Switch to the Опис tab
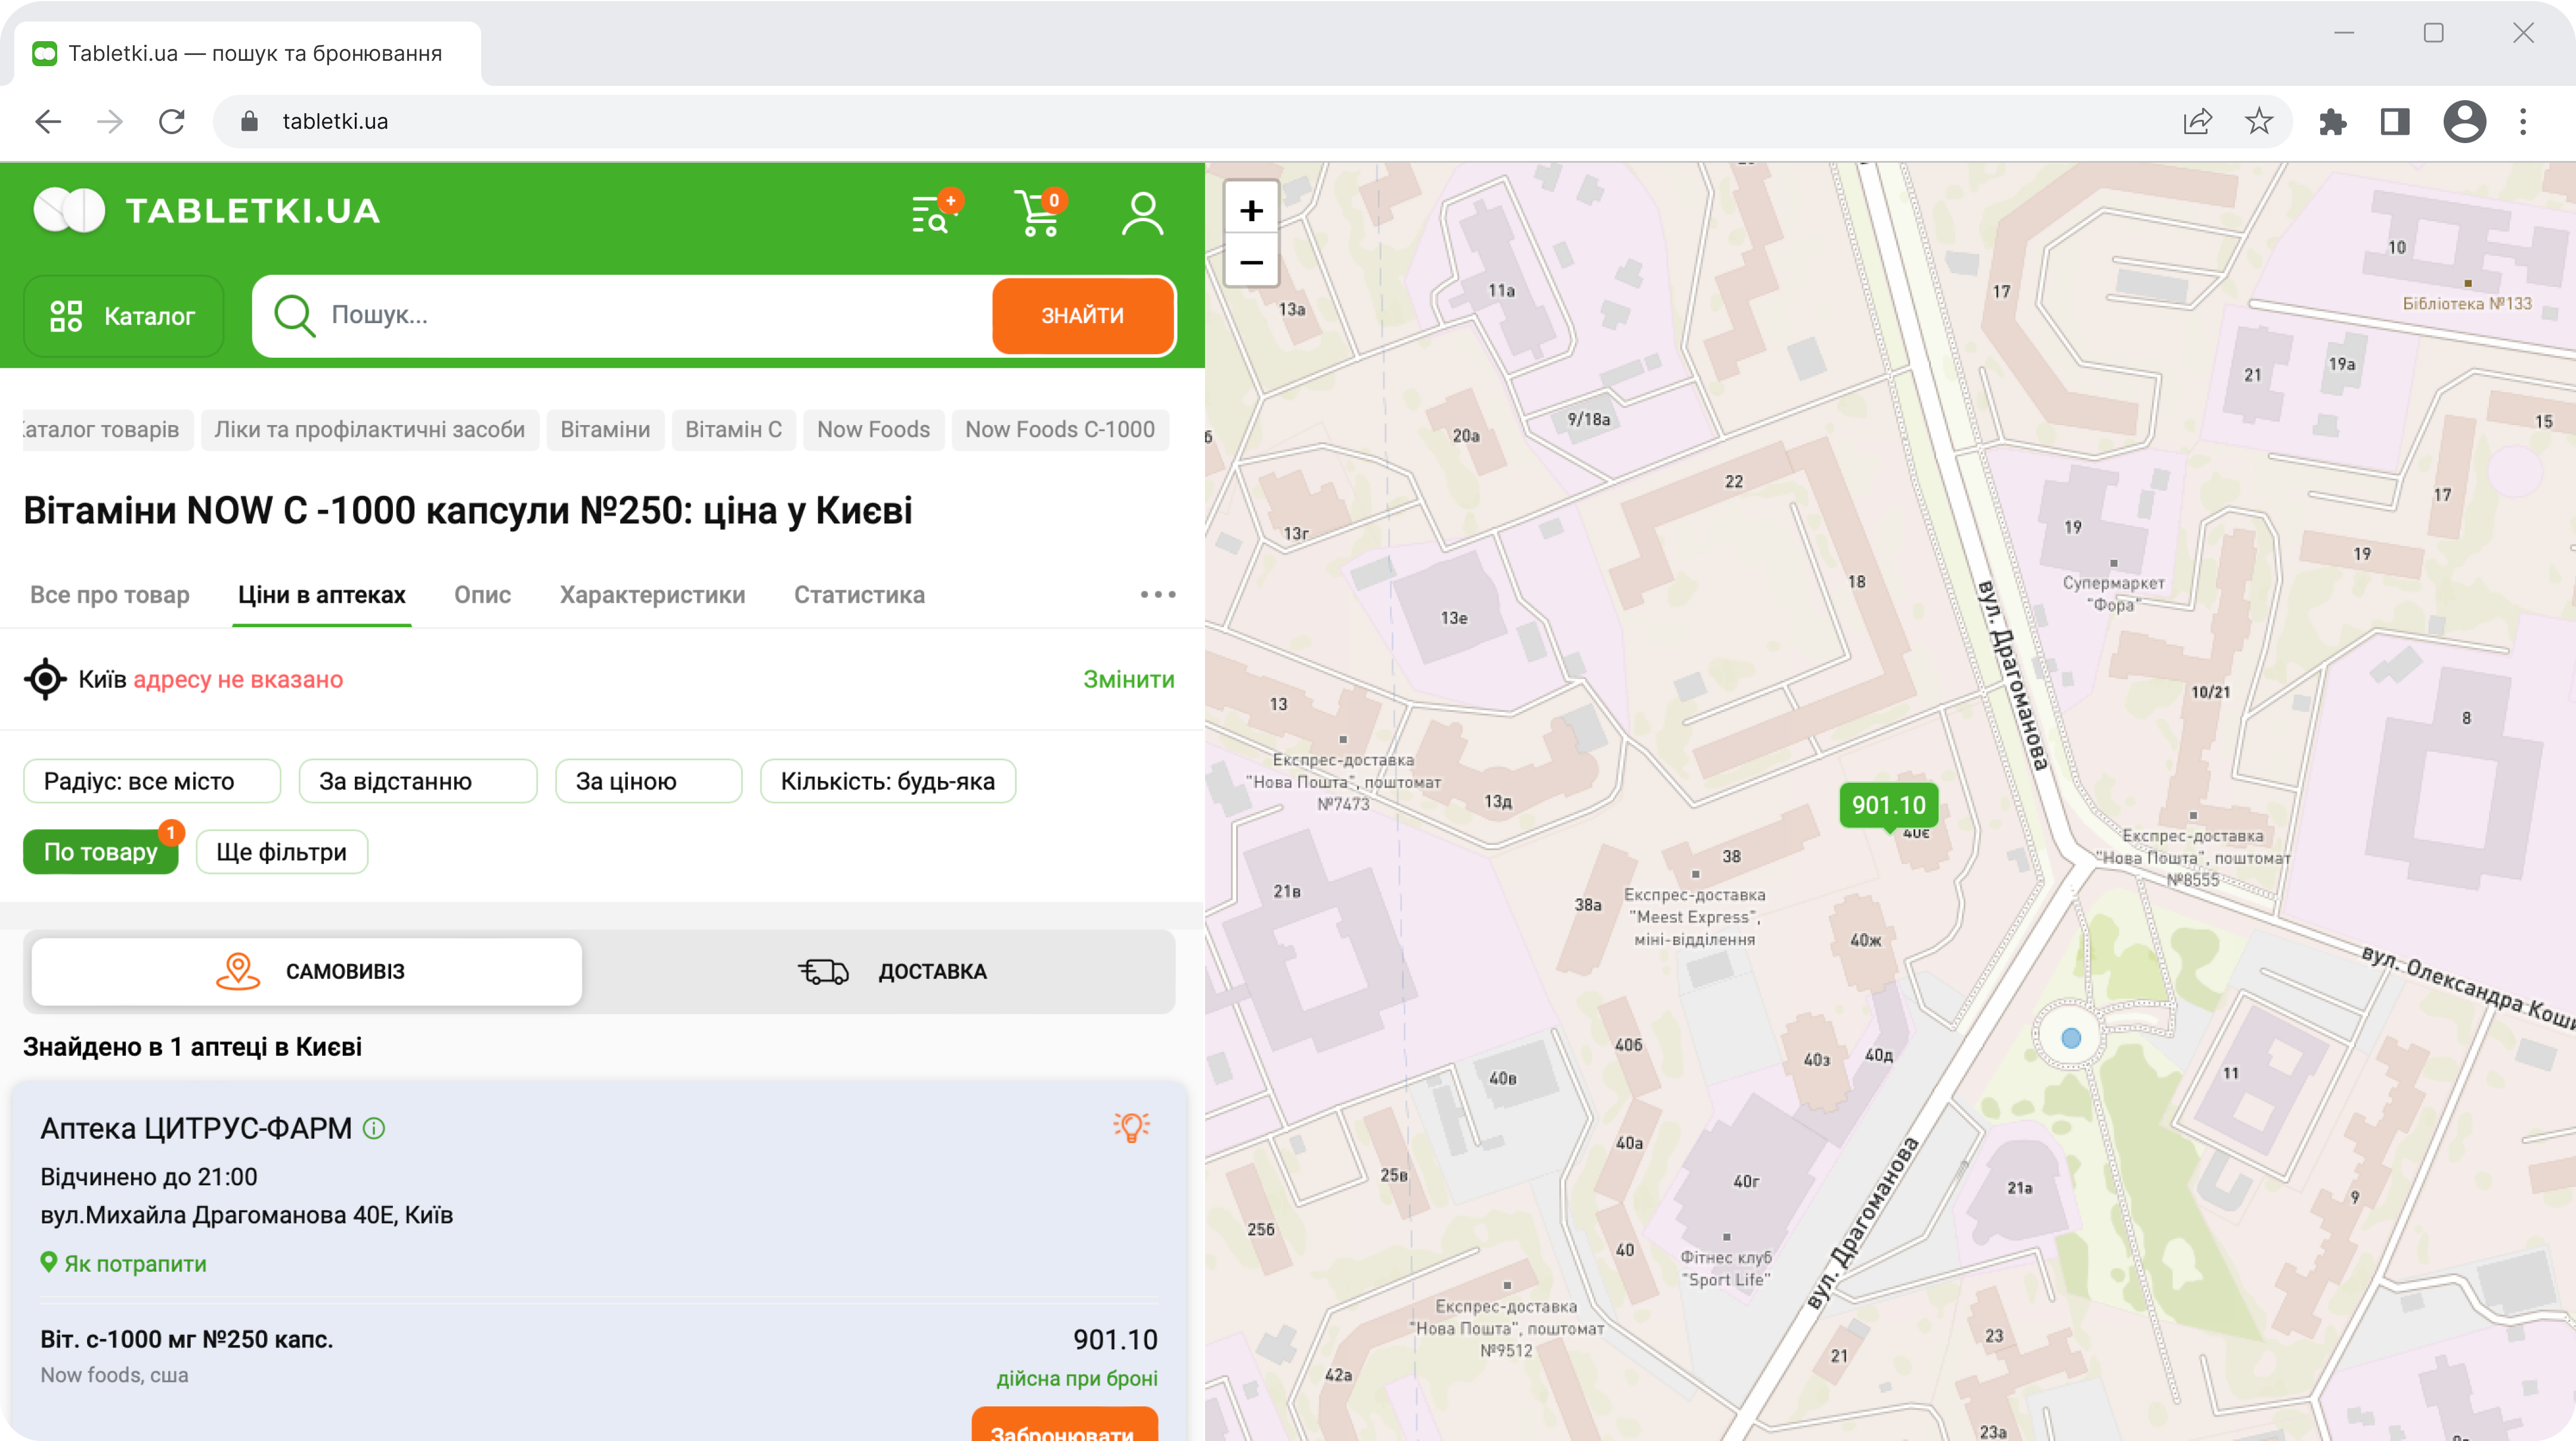This screenshot has width=2576, height=1441. 482,595
